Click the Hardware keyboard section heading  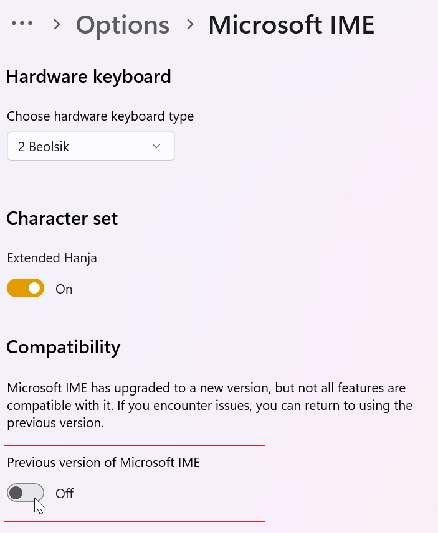point(88,76)
